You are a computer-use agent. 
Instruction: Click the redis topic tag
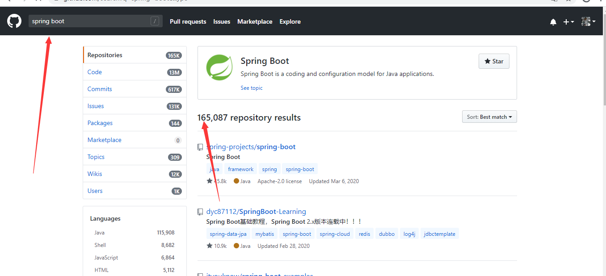364,234
